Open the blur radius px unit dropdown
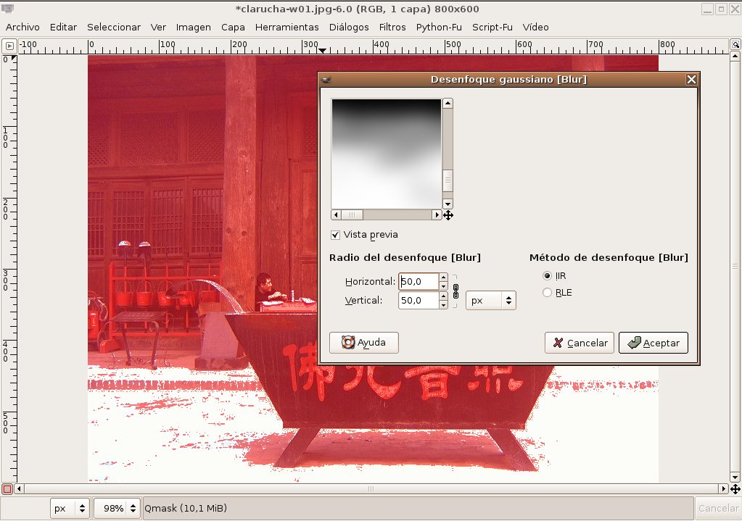The width and height of the screenshot is (742, 521). pyautogui.click(x=491, y=301)
